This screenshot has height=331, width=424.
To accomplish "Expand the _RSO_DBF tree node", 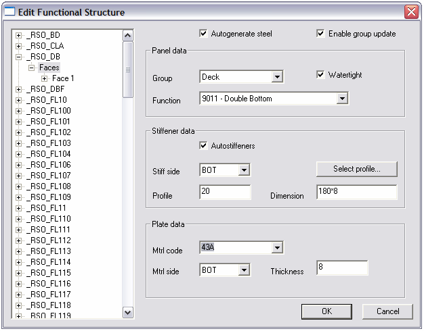I will click(x=18, y=89).
